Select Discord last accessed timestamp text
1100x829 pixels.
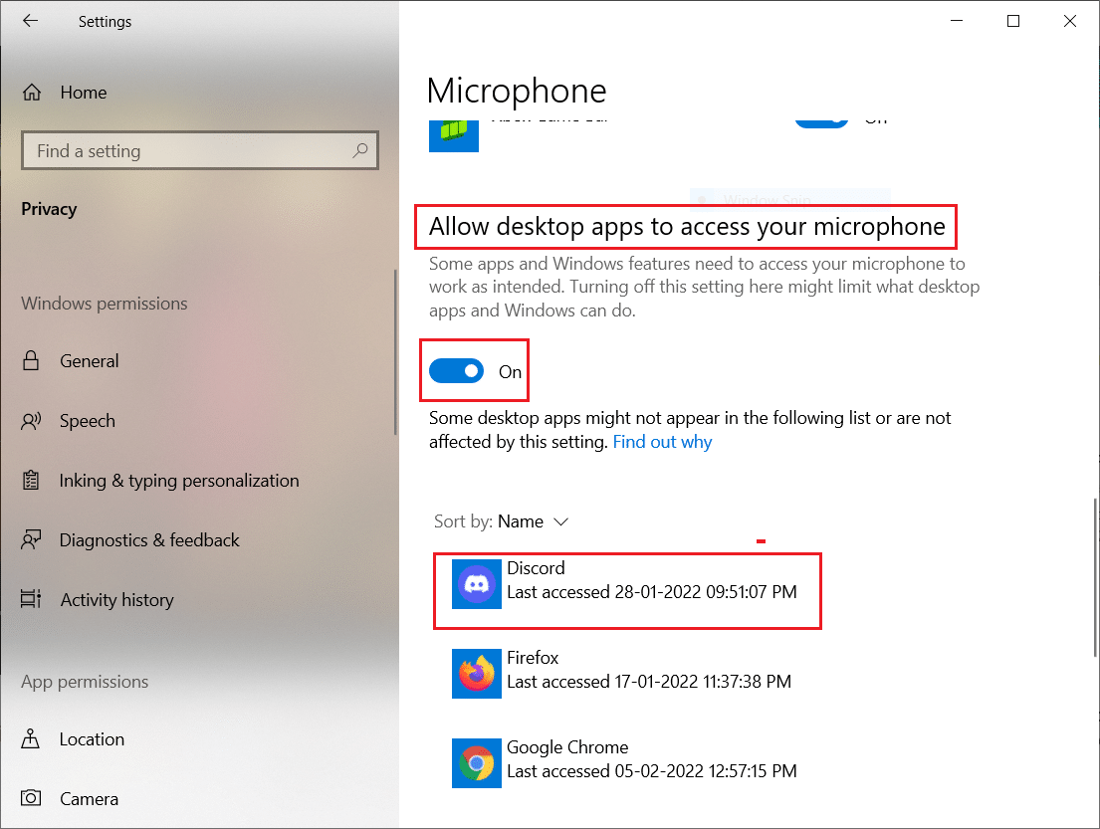click(652, 592)
